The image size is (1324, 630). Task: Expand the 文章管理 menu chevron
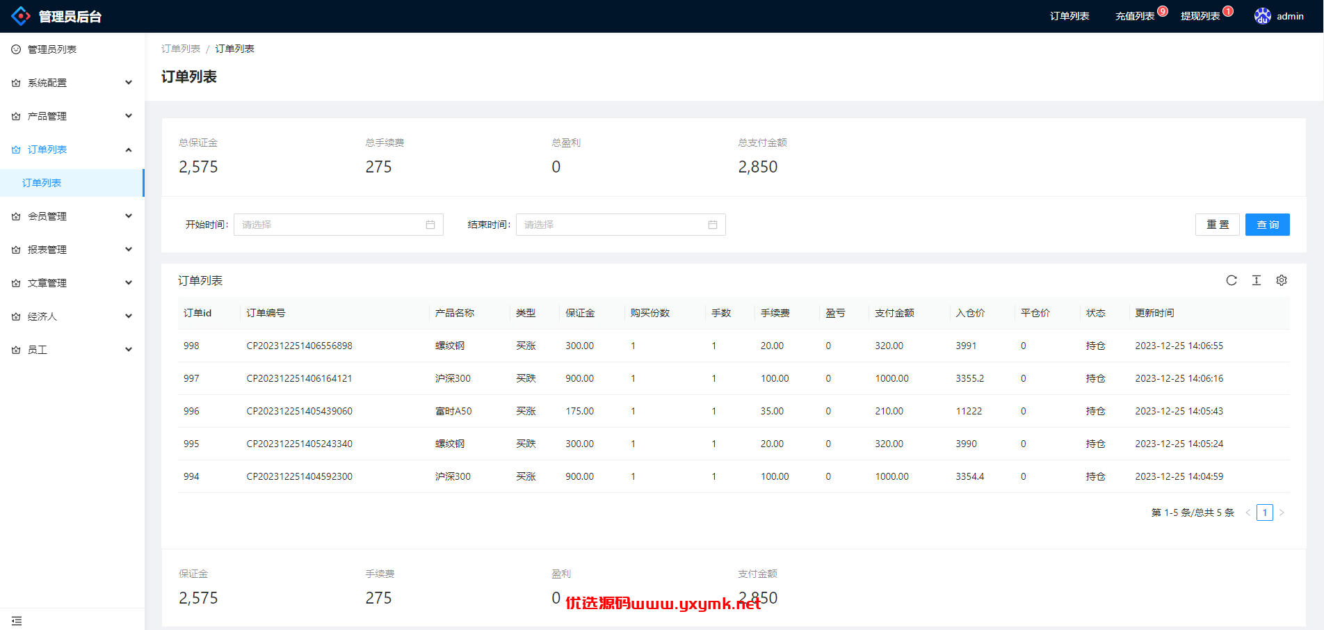[129, 283]
